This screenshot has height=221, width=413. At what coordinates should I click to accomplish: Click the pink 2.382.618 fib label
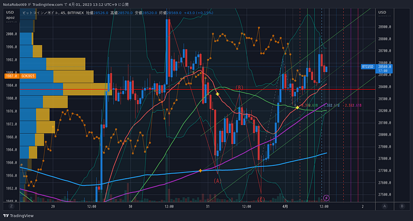pyautogui.click(x=353, y=106)
